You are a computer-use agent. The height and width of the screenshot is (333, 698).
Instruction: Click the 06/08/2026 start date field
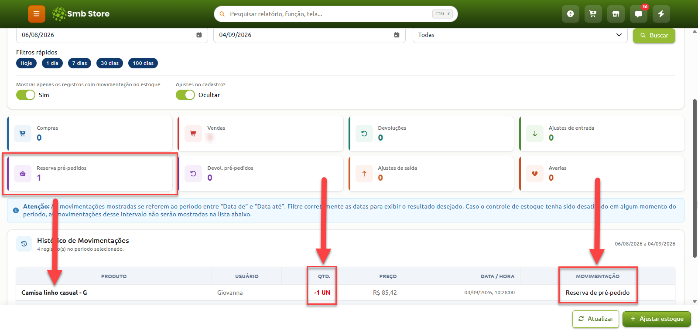(112, 35)
